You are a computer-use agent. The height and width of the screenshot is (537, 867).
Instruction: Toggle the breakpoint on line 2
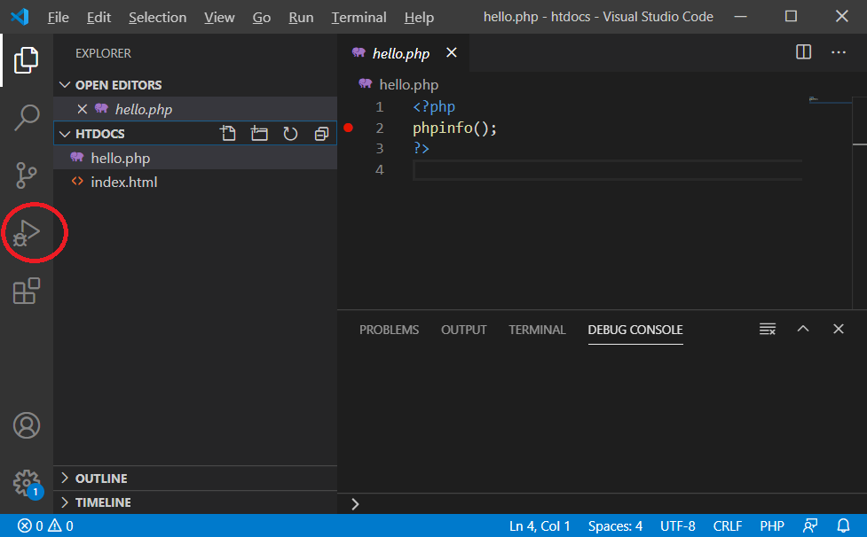[x=348, y=128]
